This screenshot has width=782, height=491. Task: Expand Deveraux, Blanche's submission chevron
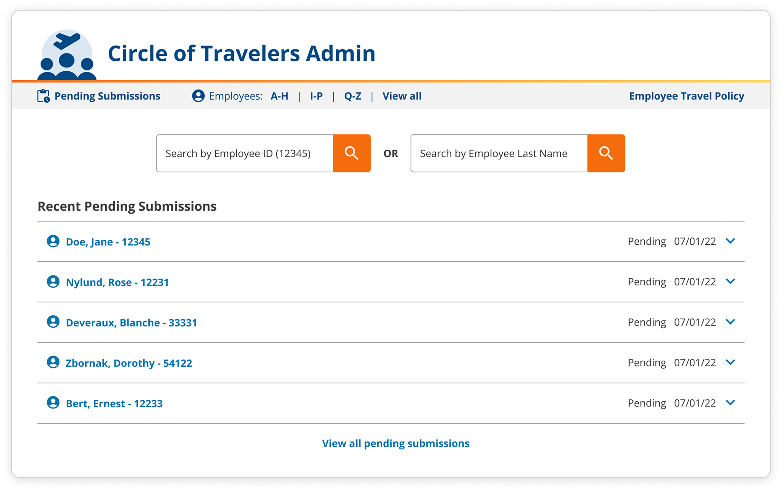[x=731, y=322]
